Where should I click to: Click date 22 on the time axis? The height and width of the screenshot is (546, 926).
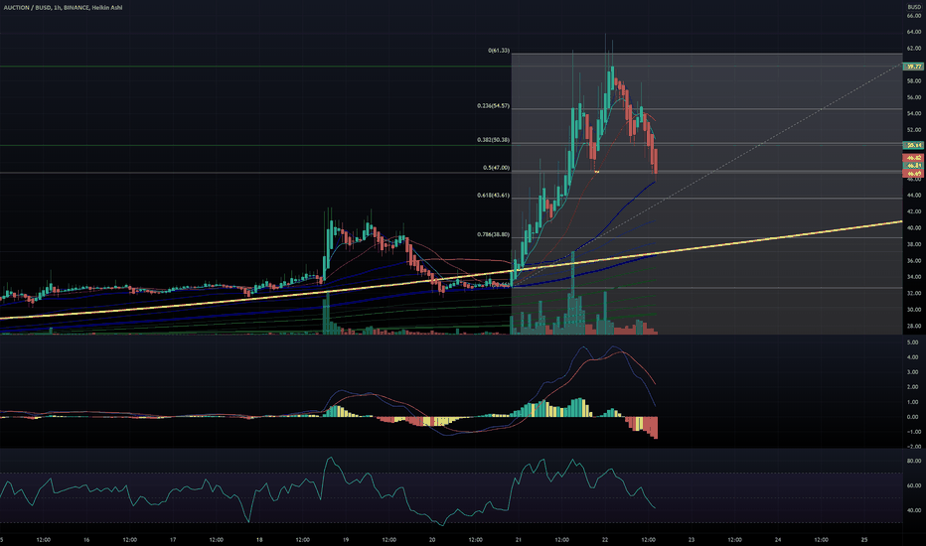[x=605, y=540]
